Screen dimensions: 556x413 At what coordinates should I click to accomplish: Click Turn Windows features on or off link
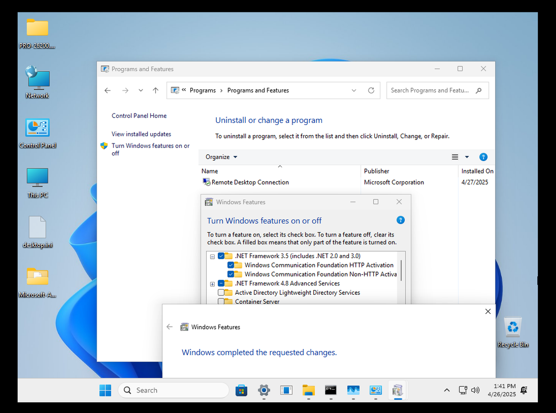click(x=150, y=149)
